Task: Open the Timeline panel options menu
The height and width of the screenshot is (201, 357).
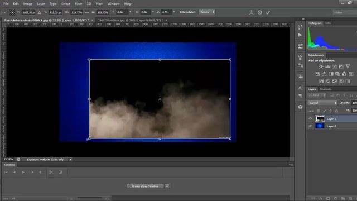Action: pyautogui.click(x=291, y=165)
